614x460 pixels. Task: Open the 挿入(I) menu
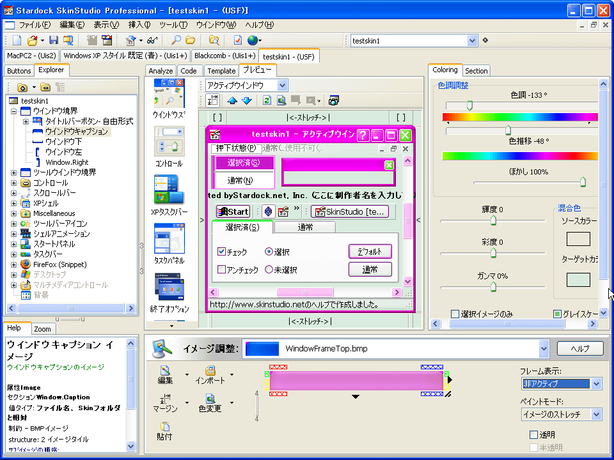pos(139,25)
